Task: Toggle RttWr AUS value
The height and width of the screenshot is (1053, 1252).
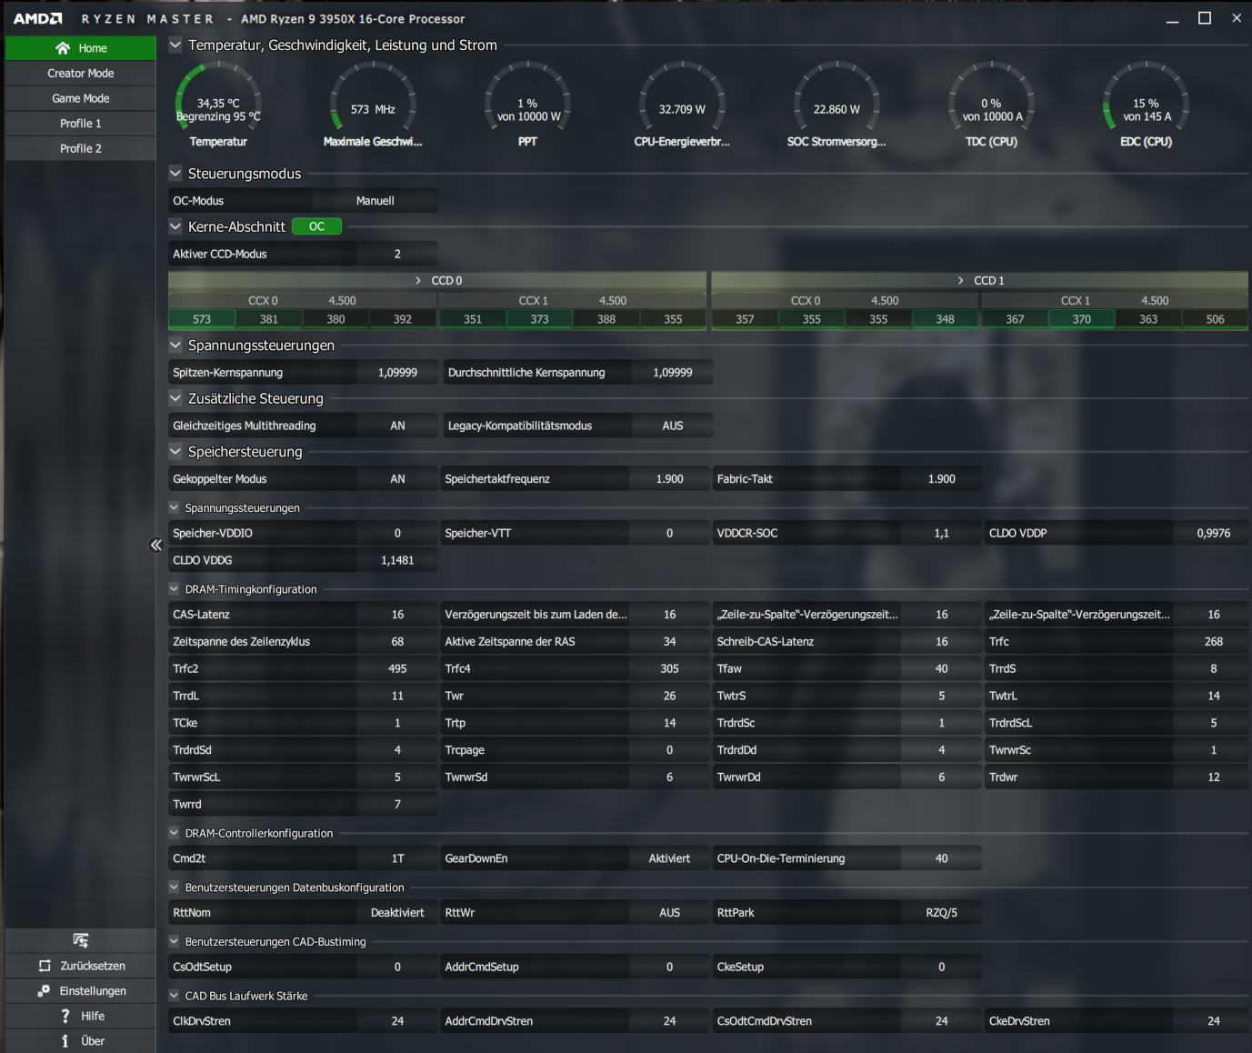Action: point(669,913)
